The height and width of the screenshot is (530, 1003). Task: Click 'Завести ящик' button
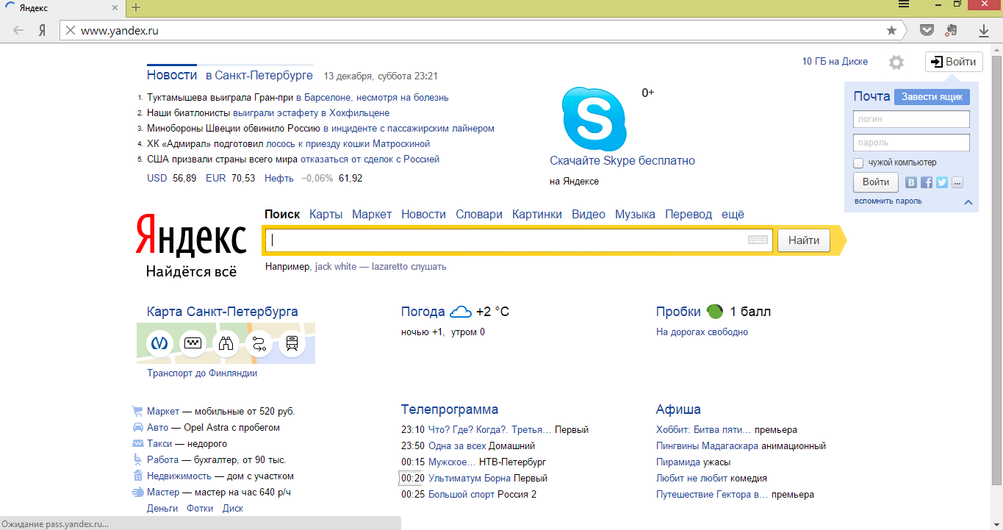(x=932, y=97)
